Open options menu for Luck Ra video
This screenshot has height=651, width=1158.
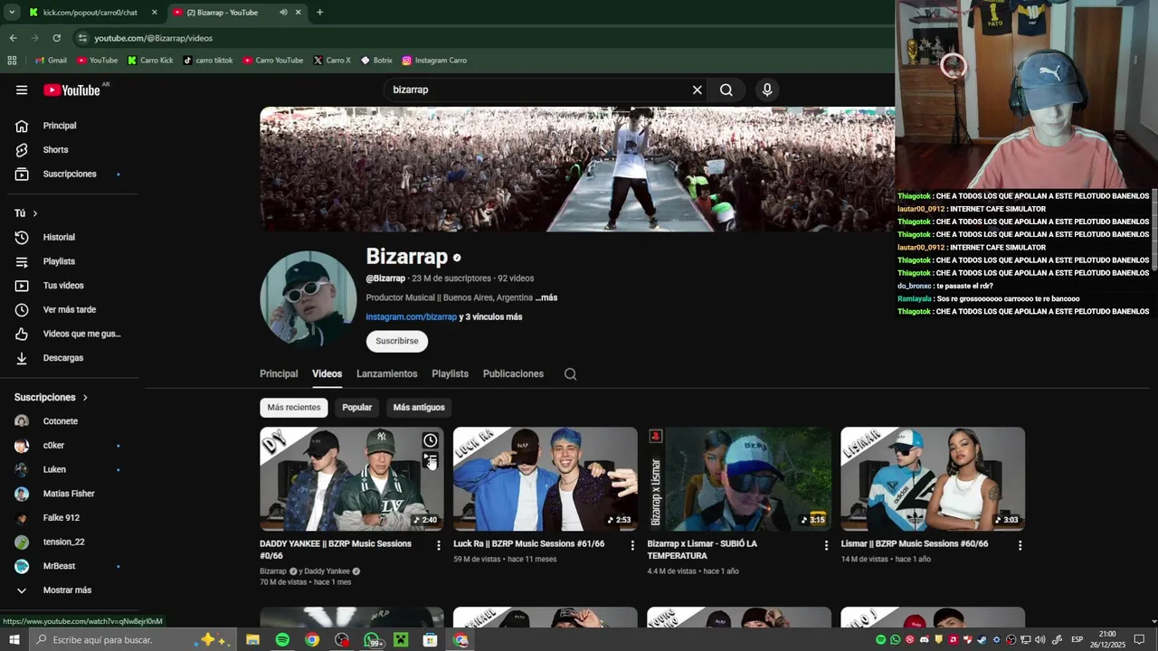click(632, 545)
